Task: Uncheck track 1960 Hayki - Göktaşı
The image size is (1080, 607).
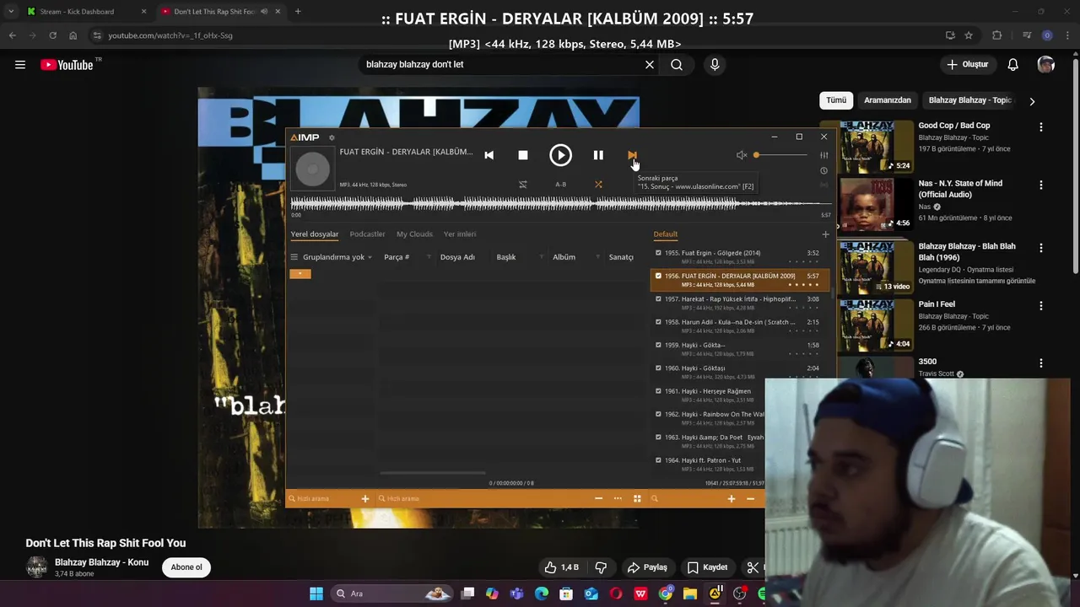Action: click(658, 368)
